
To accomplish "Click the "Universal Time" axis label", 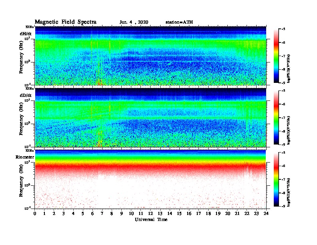I will [x=151, y=219].
